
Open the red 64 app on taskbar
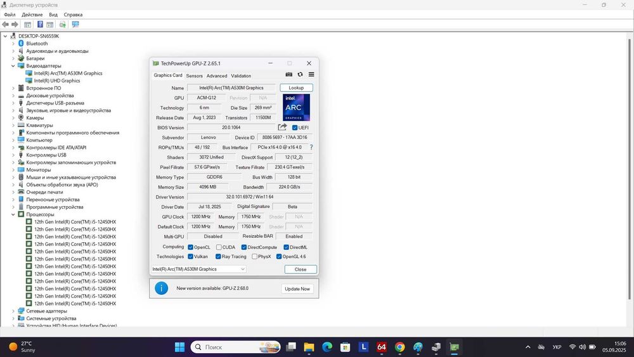tap(381, 347)
